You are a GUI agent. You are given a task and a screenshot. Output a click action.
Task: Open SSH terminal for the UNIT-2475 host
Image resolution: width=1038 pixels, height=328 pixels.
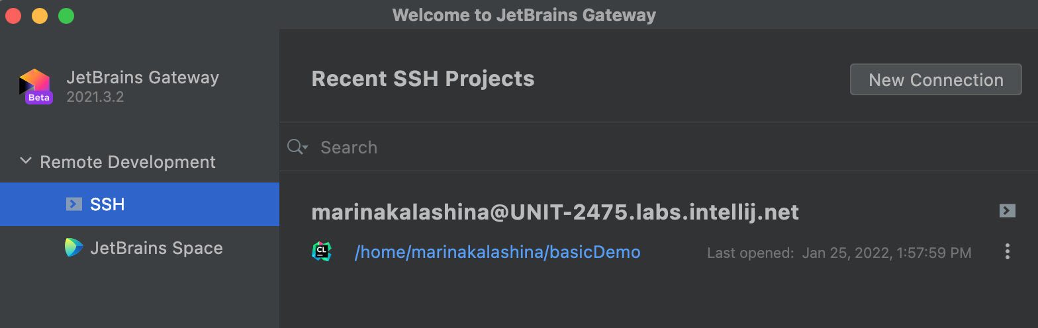(1007, 211)
